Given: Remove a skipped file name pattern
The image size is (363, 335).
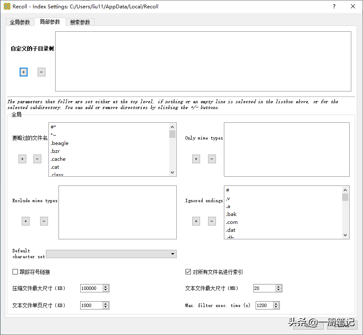Looking at the screenshot, I should [x=37, y=159].
